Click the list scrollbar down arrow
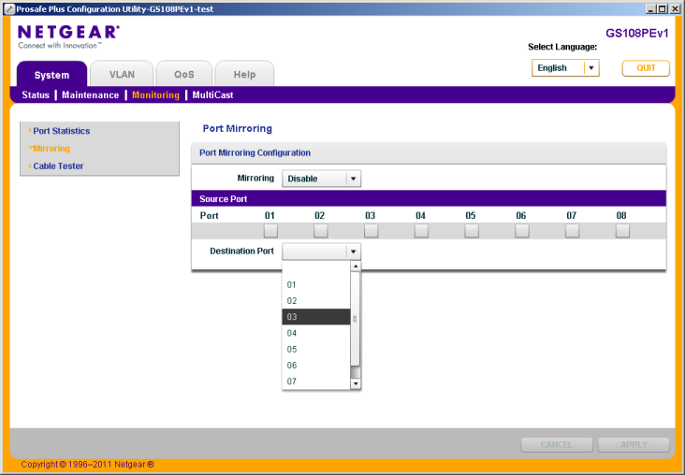685x475 pixels. 356,383
